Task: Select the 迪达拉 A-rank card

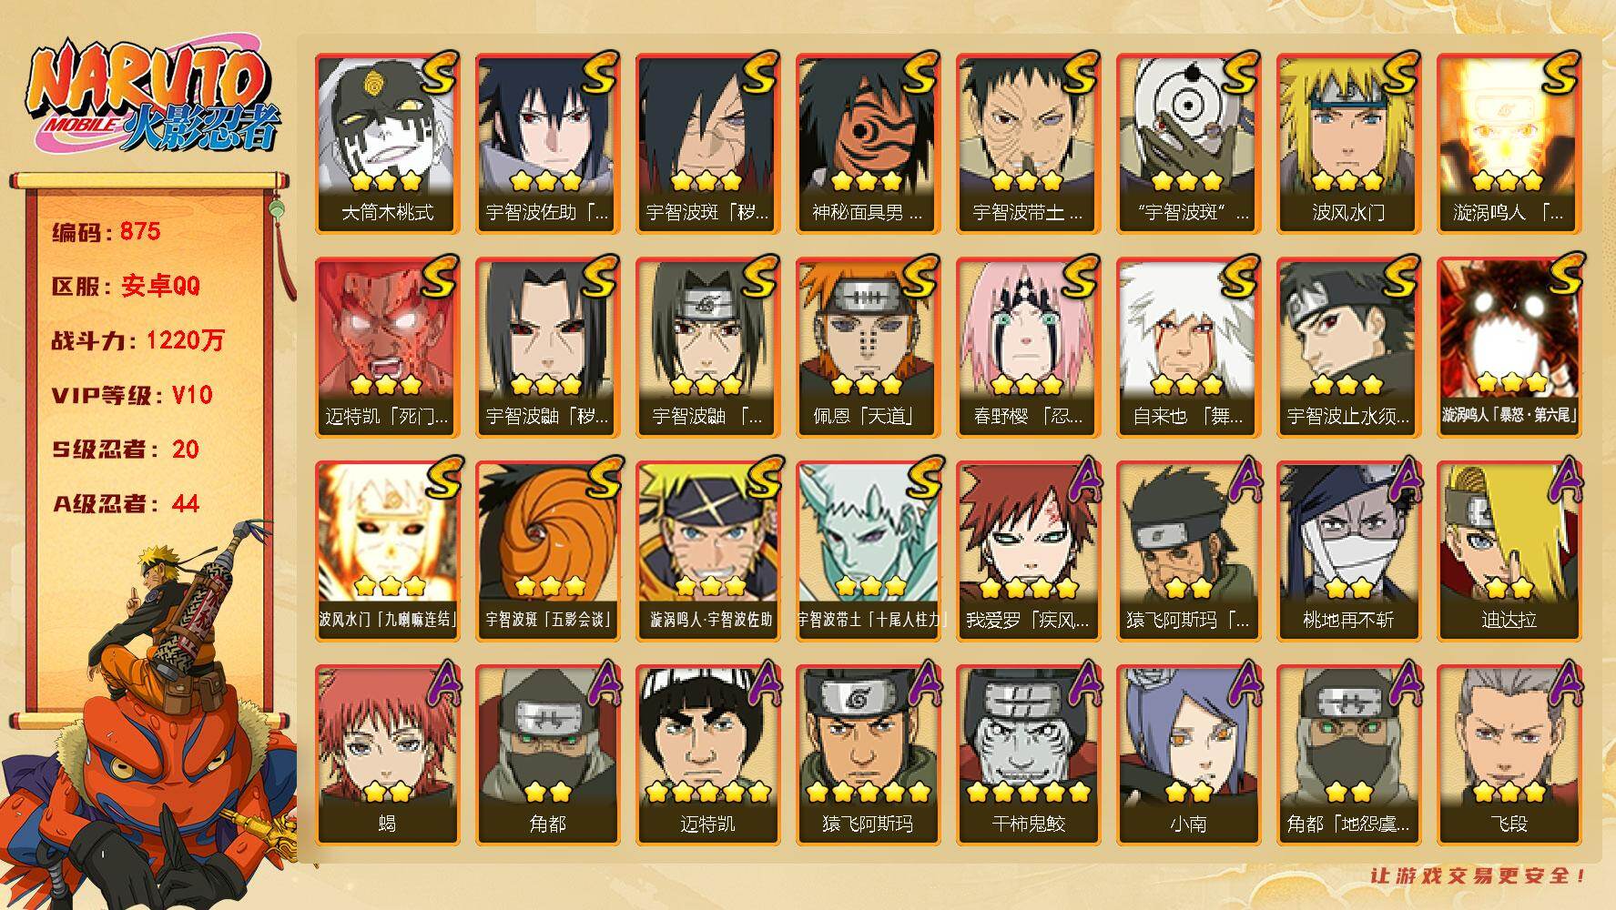Action: click(x=1509, y=551)
